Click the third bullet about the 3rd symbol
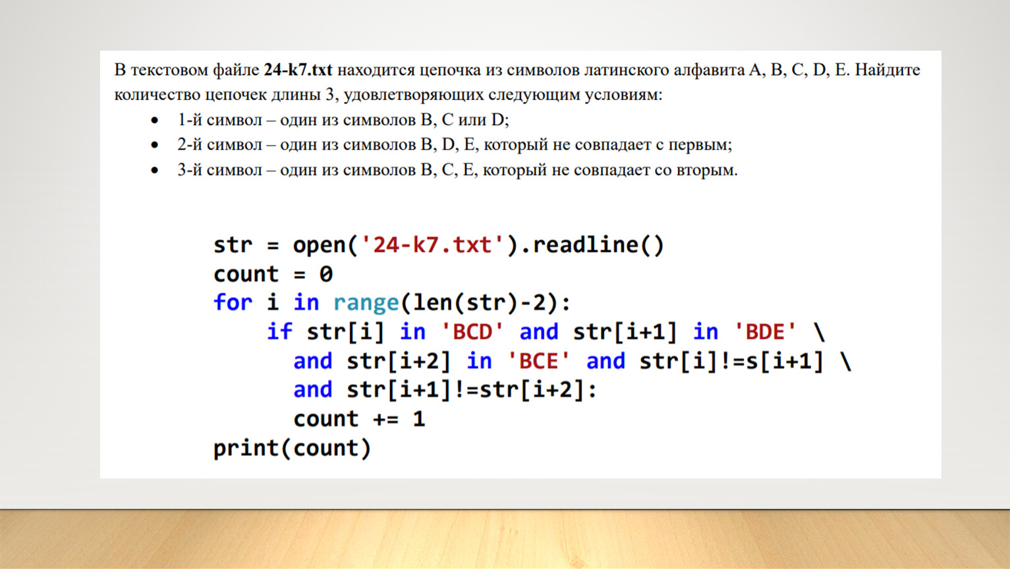Image resolution: width=1010 pixels, height=569 pixels. coord(457,170)
